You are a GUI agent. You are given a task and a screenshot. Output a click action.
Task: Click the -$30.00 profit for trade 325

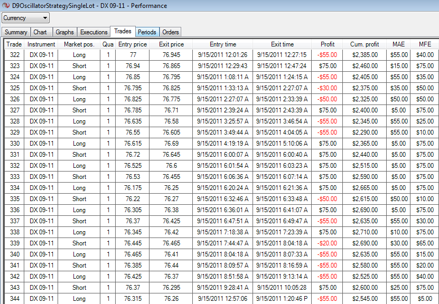(328, 88)
